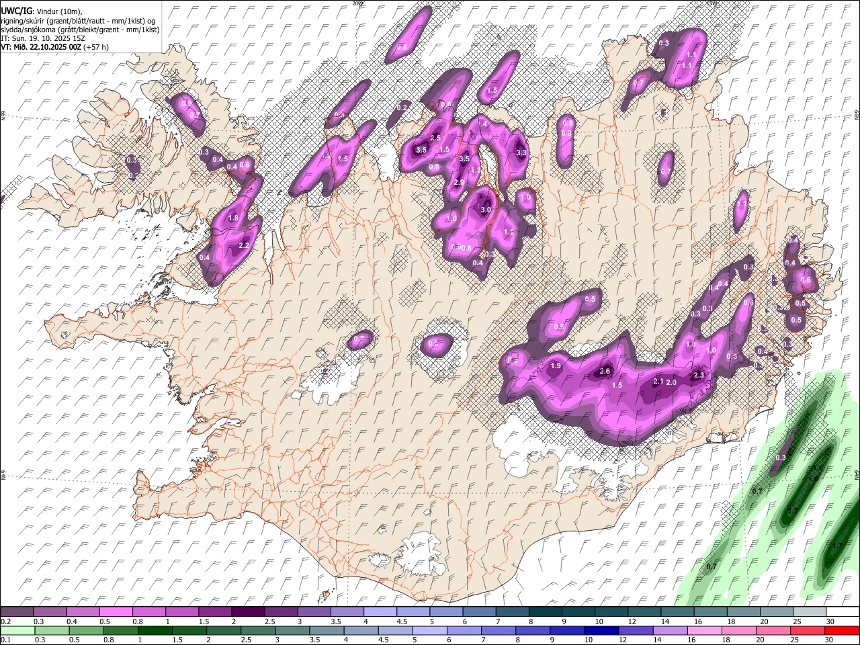Click the '(+57 h)' forecast offset text
The width and height of the screenshot is (860, 645).
click(96, 47)
